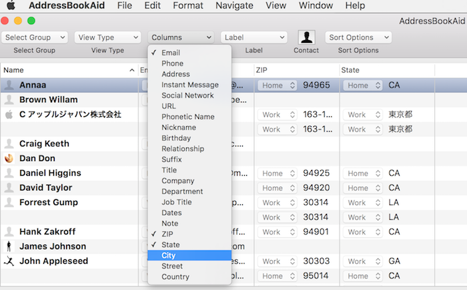Close the Columns dropdown button

click(x=181, y=37)
